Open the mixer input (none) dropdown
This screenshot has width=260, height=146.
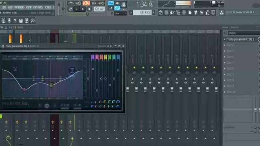pyautogui.click(x=244, y=33)
